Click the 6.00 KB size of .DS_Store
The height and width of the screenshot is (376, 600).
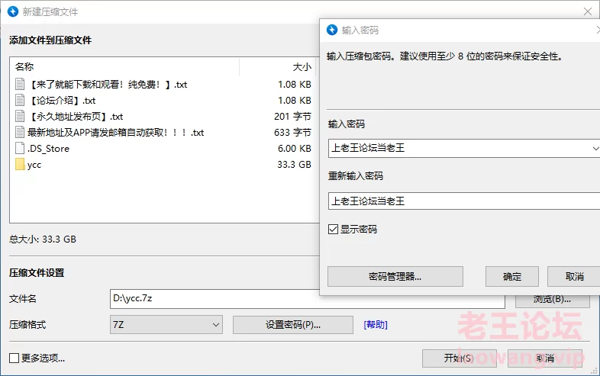pos(294,149)
